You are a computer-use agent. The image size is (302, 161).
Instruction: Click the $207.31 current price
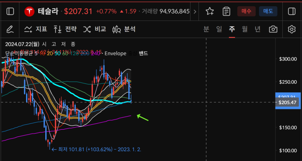click(x=78, y=11)
